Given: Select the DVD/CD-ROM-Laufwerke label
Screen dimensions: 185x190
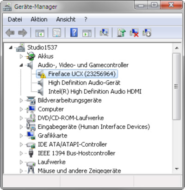Looking at the screenshot, I should coord(71,118).
